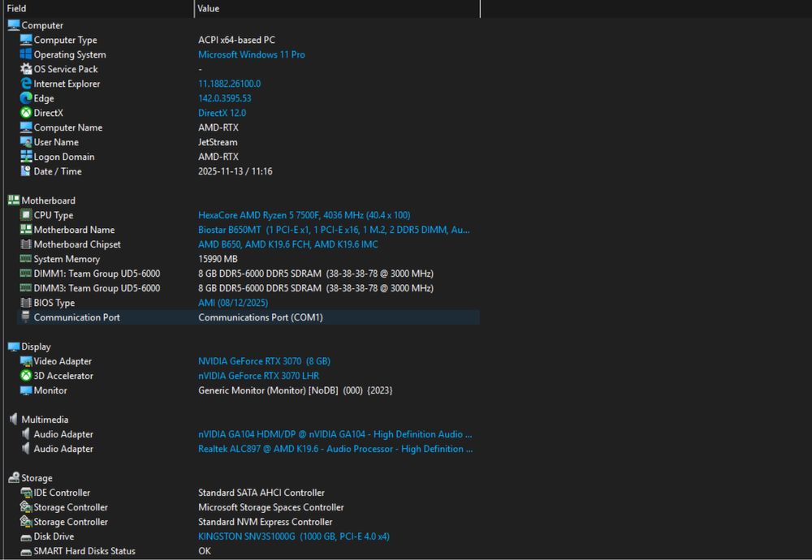The height and width of the screenshot is (560, 812).
Task: Click the Windows logo icon beside Operating System
Action: click(26, 54)
